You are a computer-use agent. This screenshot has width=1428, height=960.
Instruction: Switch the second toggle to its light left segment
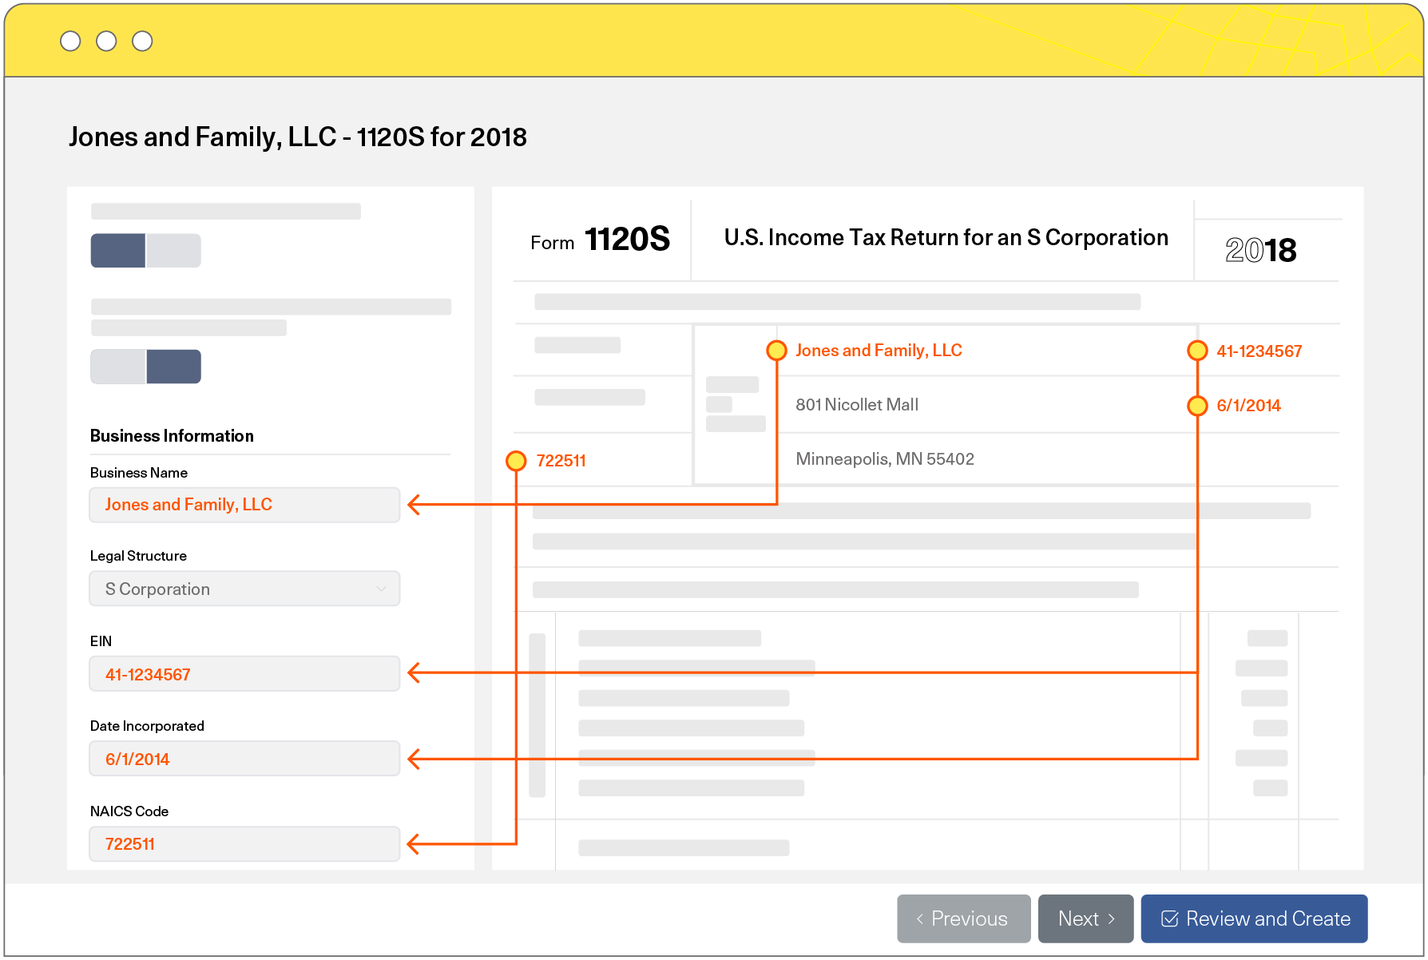(118, 367)
